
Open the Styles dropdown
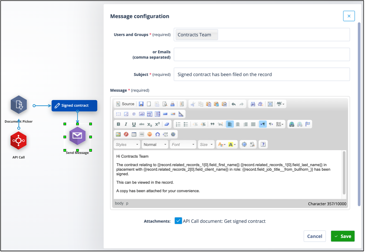coord(127,145)
